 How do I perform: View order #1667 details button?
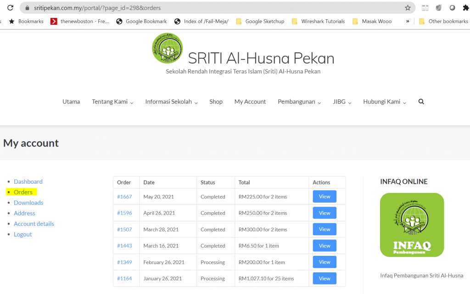tap(325, 197)
